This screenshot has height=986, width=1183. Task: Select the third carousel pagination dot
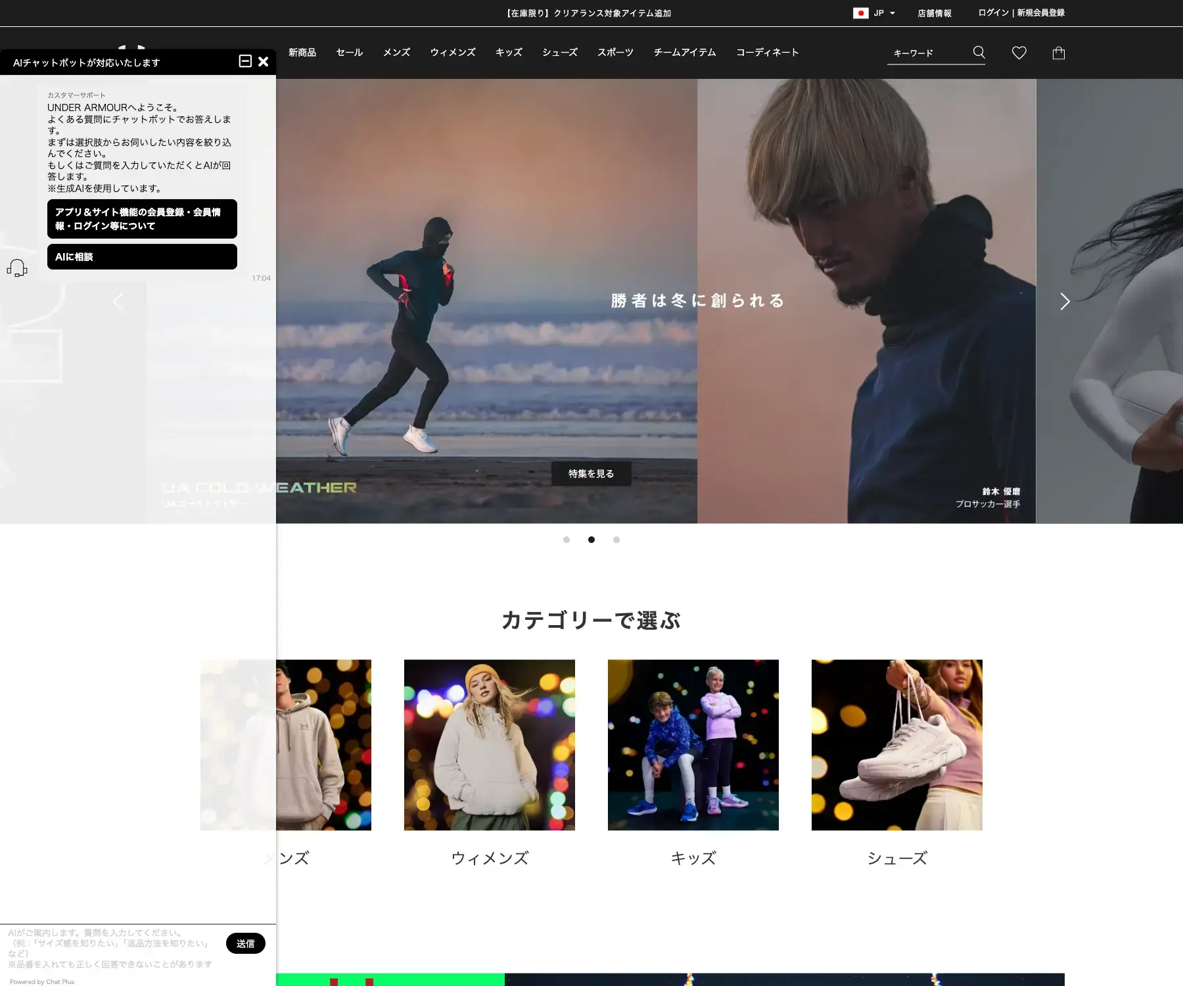click(x=616, y=540)
